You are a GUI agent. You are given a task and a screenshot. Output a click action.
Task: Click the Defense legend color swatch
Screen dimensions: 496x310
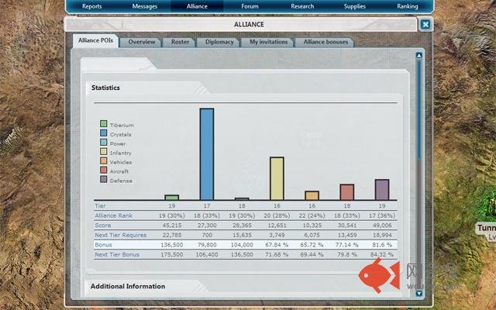tap(103, 179)
